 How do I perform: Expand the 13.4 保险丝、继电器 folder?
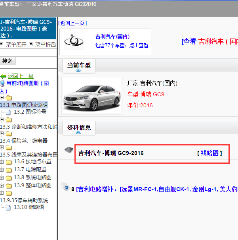point(2,134)
